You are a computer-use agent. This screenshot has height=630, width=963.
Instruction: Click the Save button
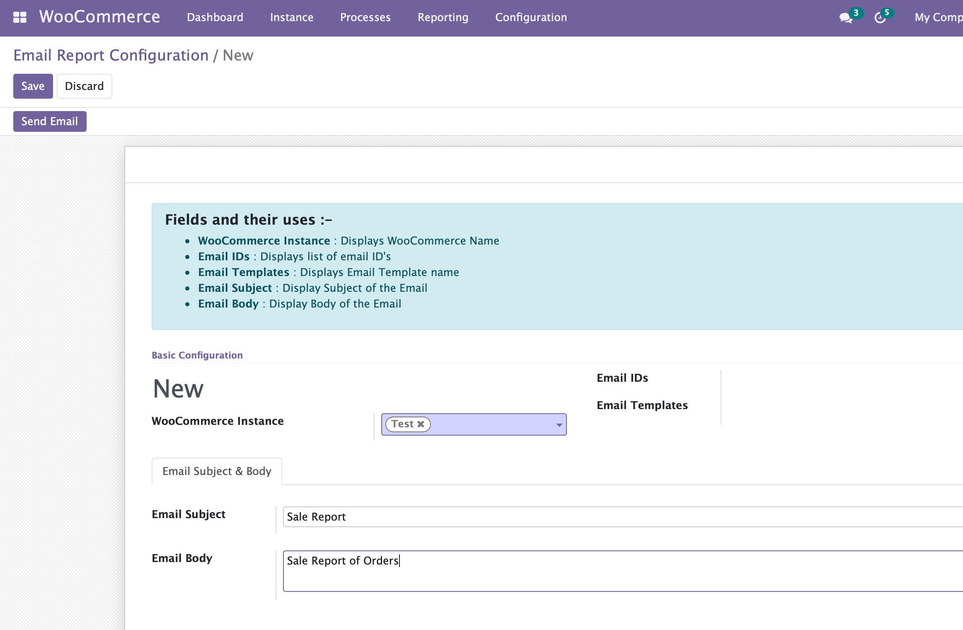[x=33, y=86]
